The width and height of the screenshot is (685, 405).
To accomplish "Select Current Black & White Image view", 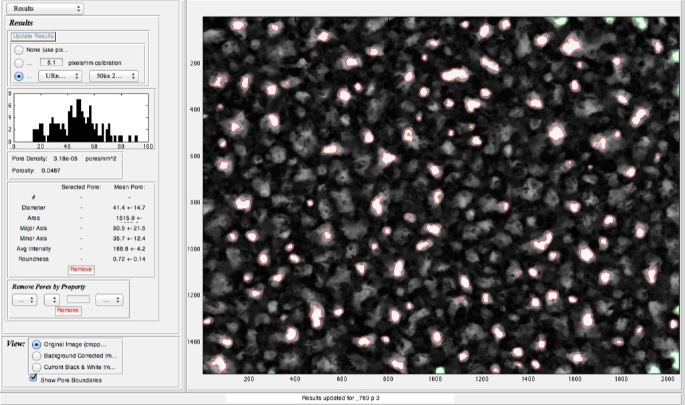I will (37, 367).
